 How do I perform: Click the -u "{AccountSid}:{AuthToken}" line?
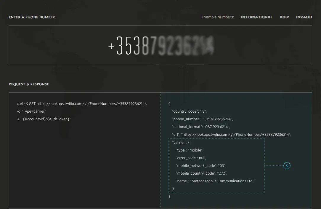[x=44, y=119]
